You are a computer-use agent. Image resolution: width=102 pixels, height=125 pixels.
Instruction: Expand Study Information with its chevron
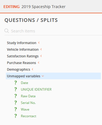pos(39,43)
